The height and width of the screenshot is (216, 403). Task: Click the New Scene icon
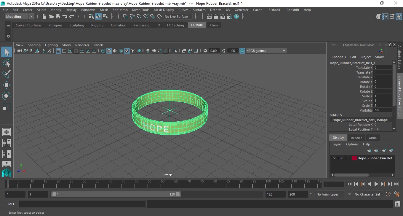point(44,17)
